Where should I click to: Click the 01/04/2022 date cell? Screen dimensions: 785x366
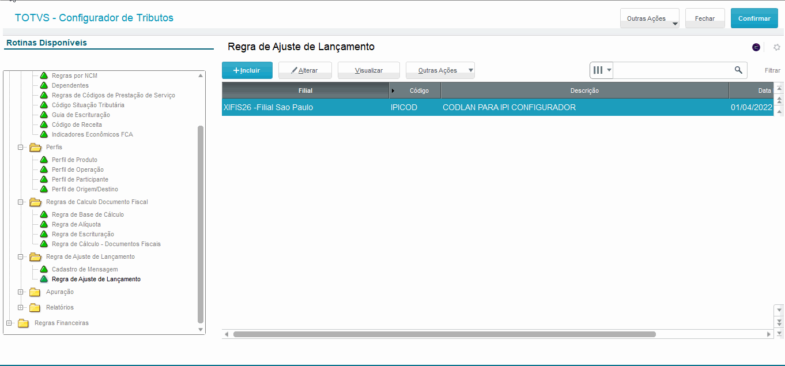(x=751, y=107)
